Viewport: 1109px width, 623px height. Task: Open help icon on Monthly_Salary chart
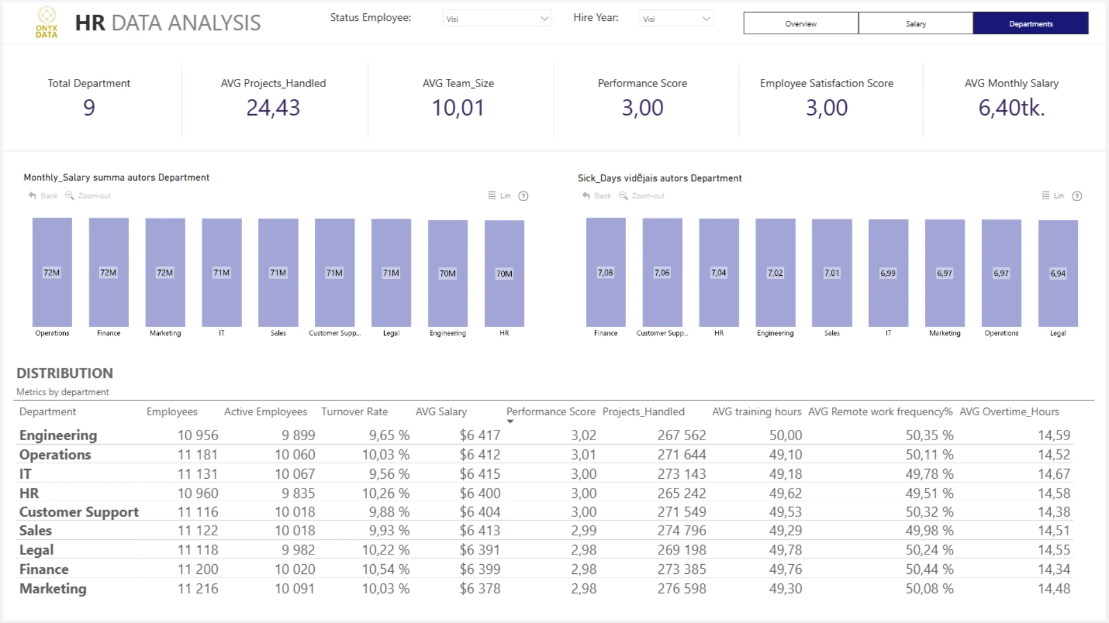click(523, 196)
